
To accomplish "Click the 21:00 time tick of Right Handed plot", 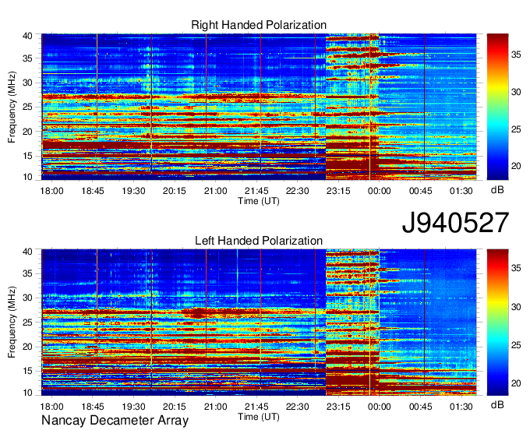I will [216, 191].
